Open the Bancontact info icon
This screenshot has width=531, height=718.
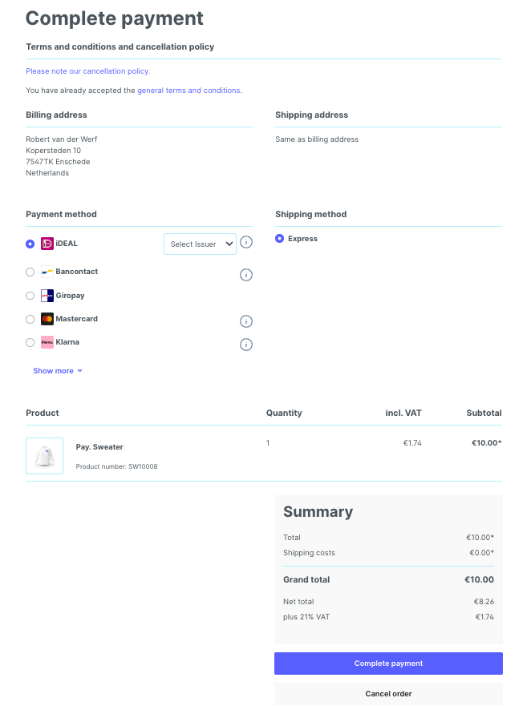click(246, 275)
